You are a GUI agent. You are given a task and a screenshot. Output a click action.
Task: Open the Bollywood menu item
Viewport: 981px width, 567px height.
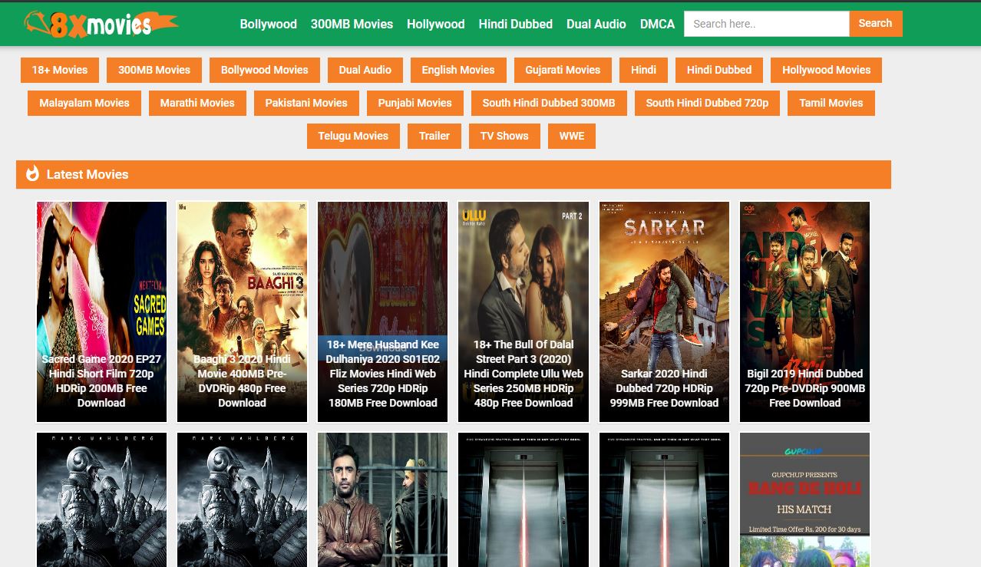[x=268, y=24]
